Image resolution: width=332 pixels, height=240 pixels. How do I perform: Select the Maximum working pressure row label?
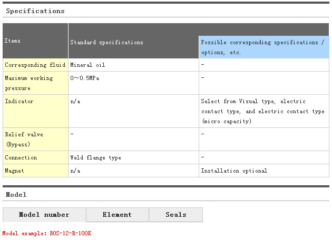pos(29,83)
